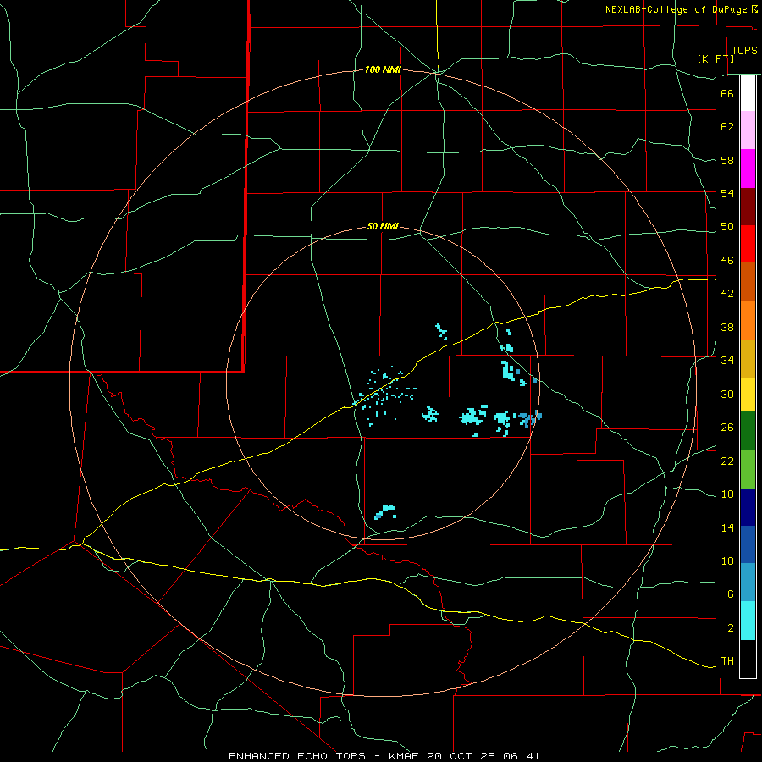This screenshot has height=762, width=762.
Task: Click the medium blue swatch between 14 and 10
Action: point(748,544)
